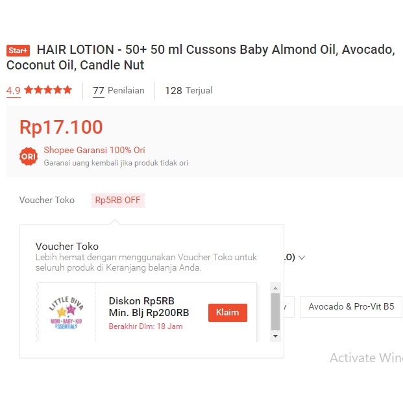Select the partially hidden variant button left of Avocado
Image resolution: width=403 pixels, height=403 pixels.
coord(289,306)
